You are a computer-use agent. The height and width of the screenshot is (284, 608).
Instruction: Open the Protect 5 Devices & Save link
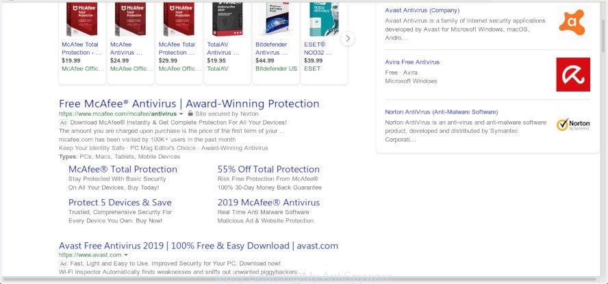pyautogui.click(x=120, y=203)
